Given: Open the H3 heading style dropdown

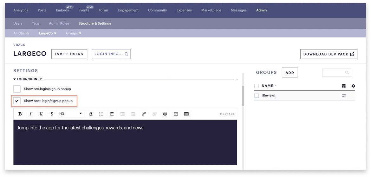Looking at the screenshot, I should (x=71, y=114).
